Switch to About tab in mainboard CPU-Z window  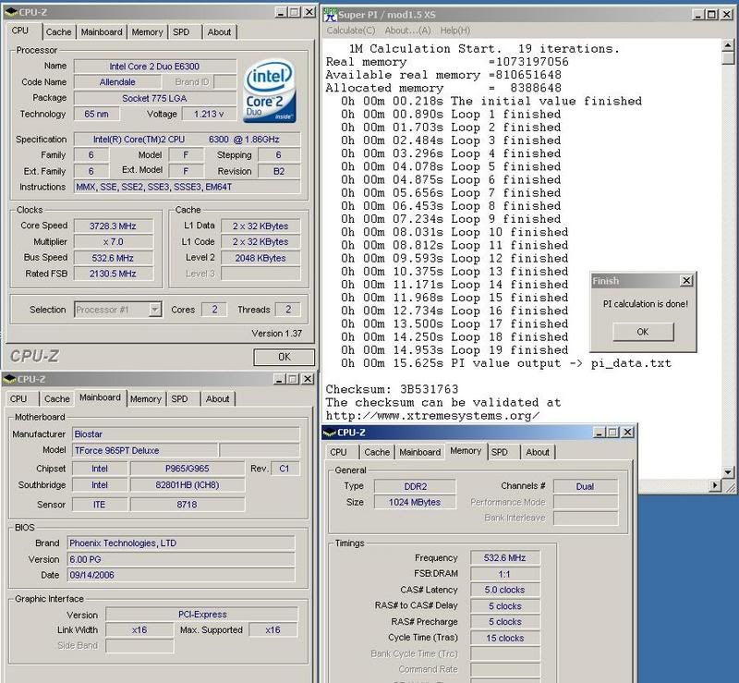click(218, 399)
